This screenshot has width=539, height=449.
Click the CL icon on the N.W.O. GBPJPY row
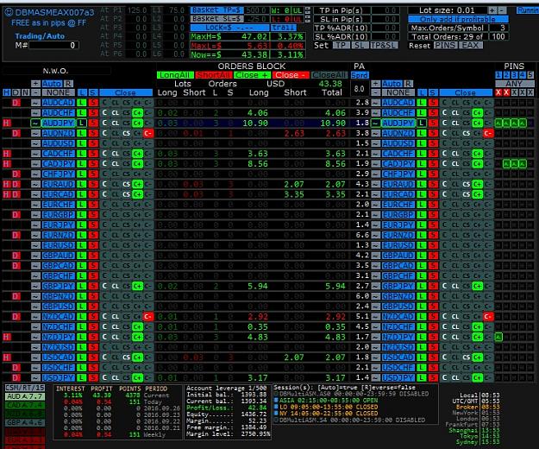[116, 287]
